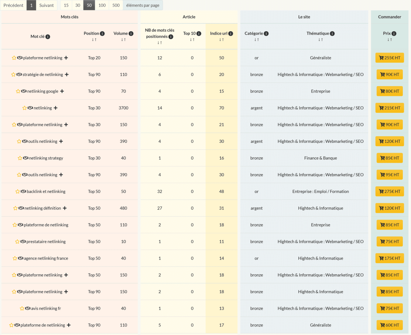The height and width of the screenshot is (335, 411).
Task: Click the Volume column info icon
Action: pyautogui.click(x=131, y=34)
